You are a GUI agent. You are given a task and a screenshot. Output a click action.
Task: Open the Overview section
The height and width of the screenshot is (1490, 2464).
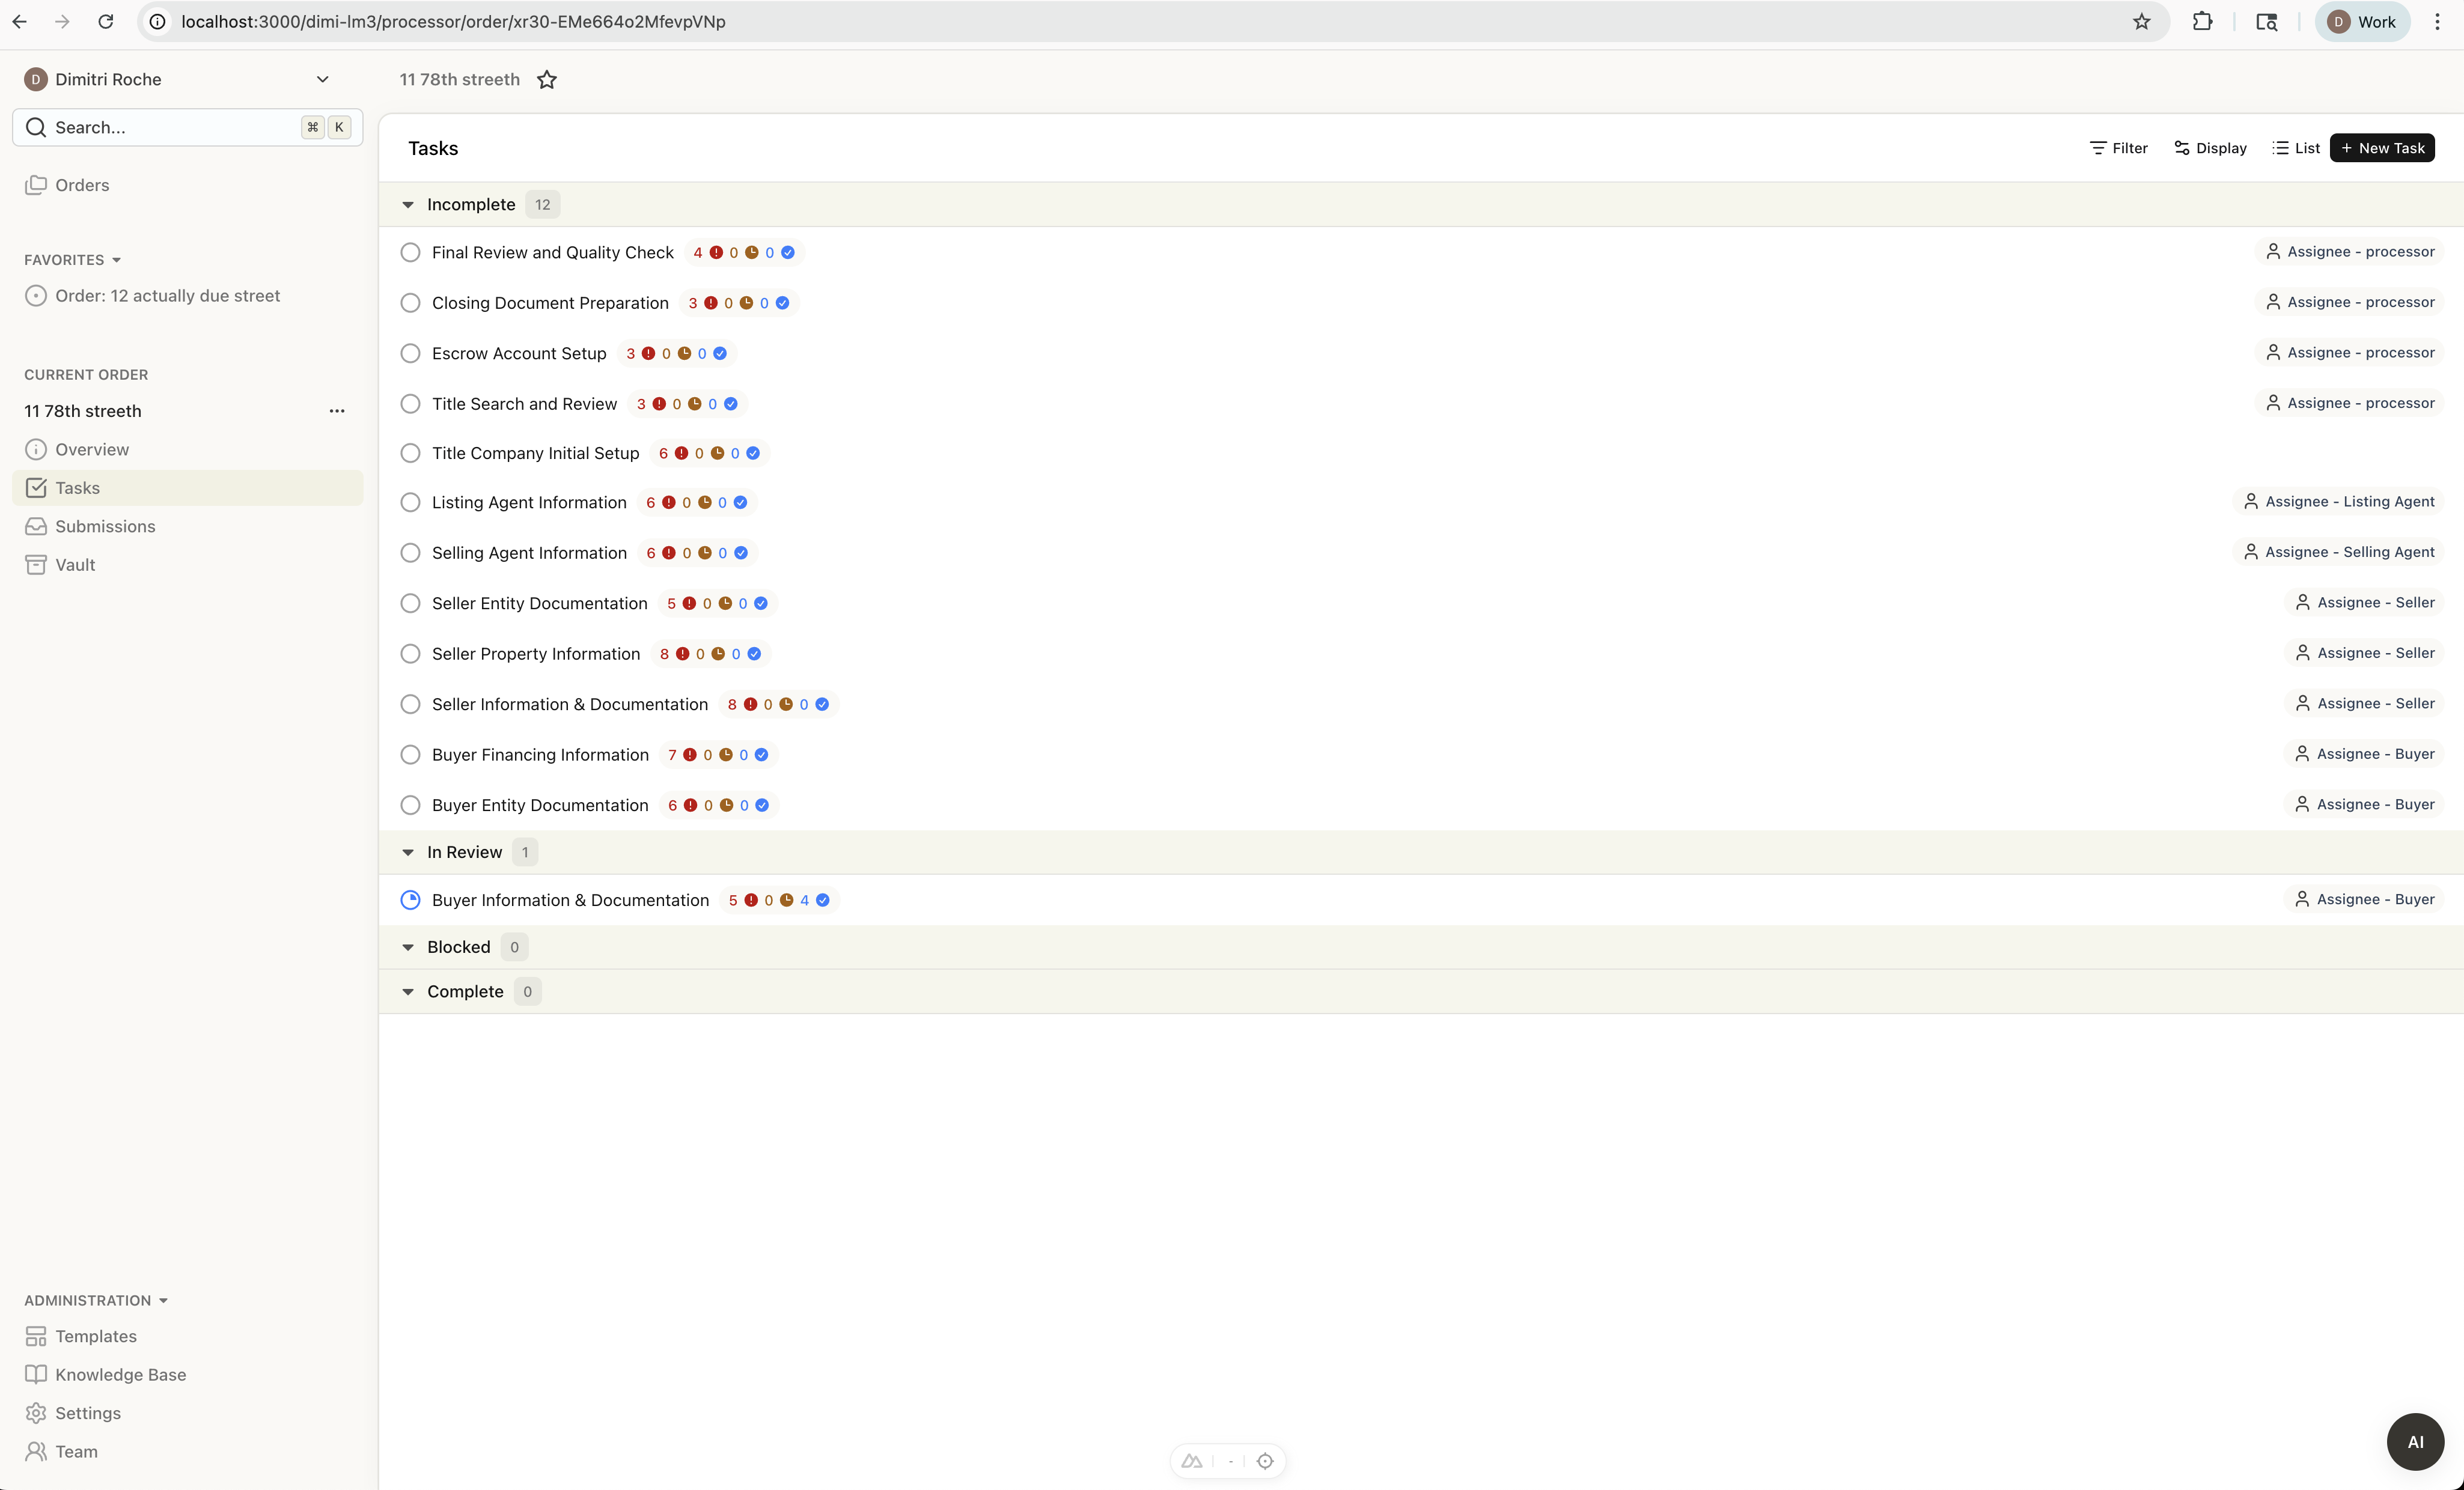(92, 450)
